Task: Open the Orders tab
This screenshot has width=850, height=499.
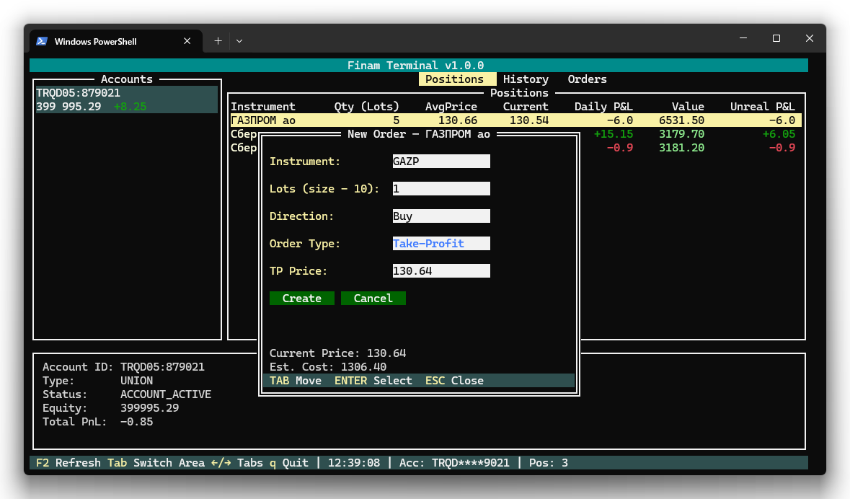Action: [587, 79]
